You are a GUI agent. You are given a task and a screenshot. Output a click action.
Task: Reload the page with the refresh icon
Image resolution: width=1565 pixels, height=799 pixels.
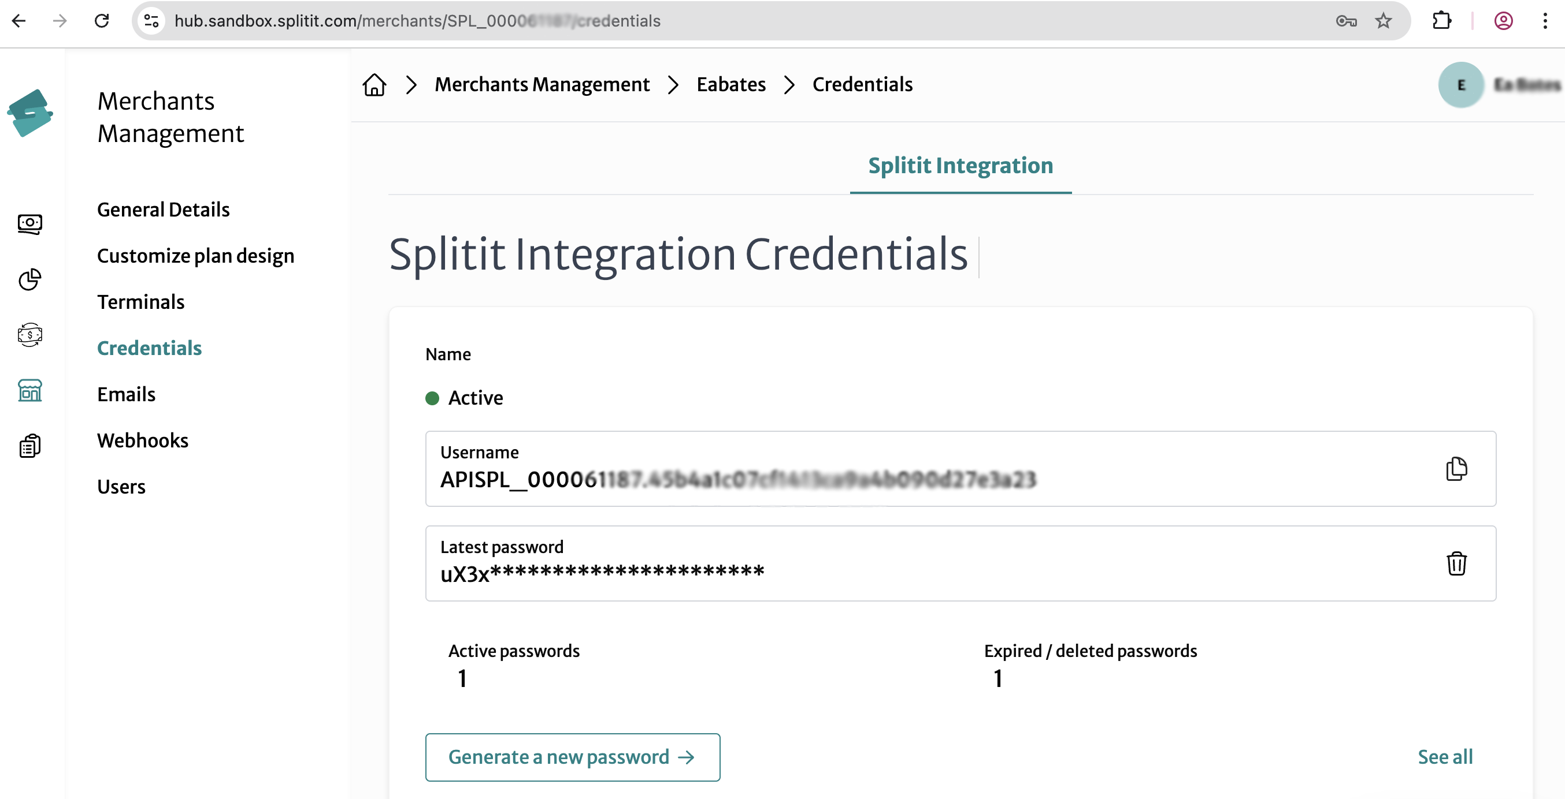102,21
